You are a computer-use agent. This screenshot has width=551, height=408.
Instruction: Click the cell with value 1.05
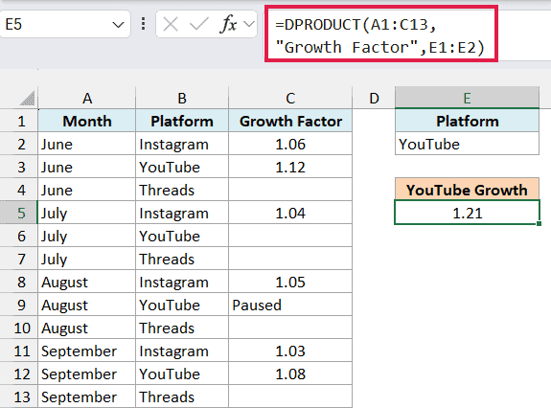290,282
